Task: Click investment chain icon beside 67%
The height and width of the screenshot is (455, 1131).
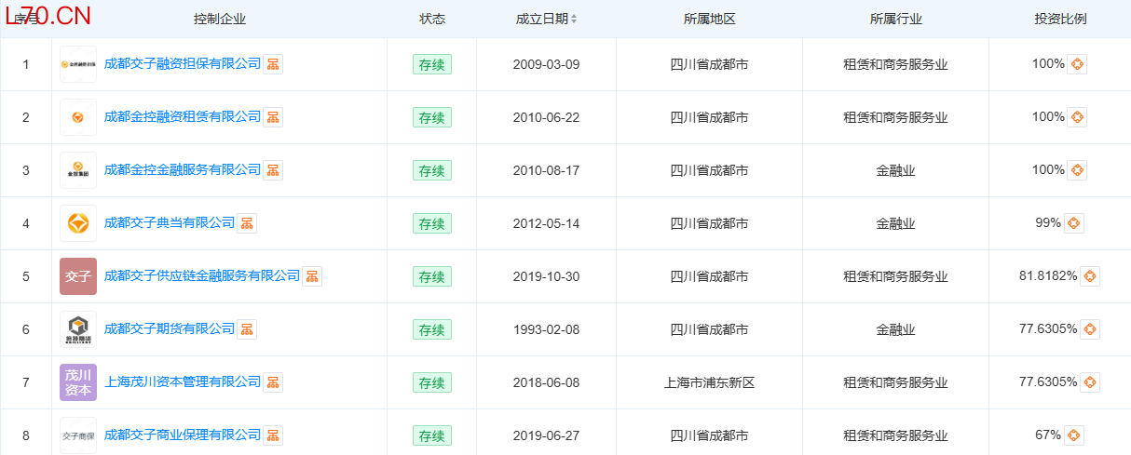Action: [x=1074, y=435]
